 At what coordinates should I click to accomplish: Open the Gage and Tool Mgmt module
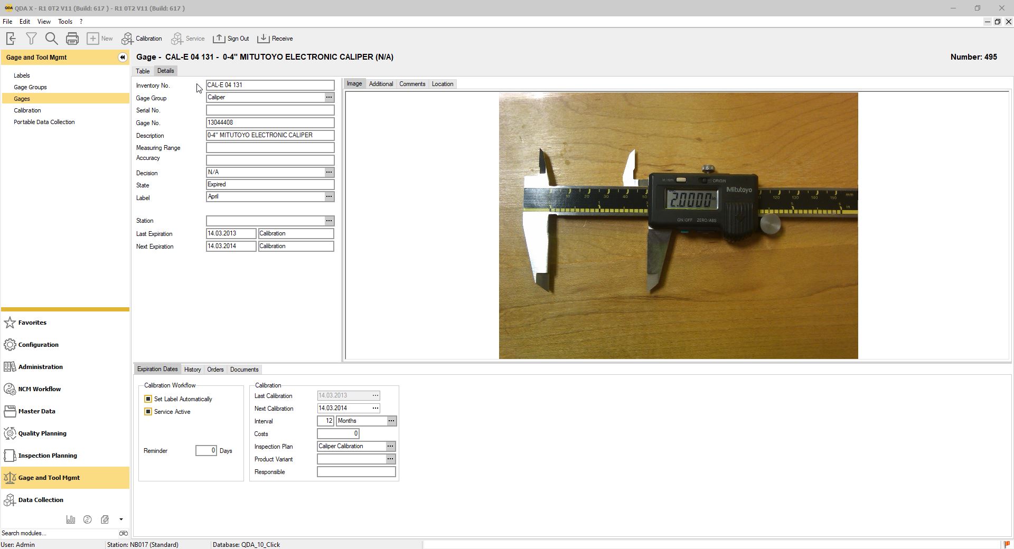click(49, 478)
